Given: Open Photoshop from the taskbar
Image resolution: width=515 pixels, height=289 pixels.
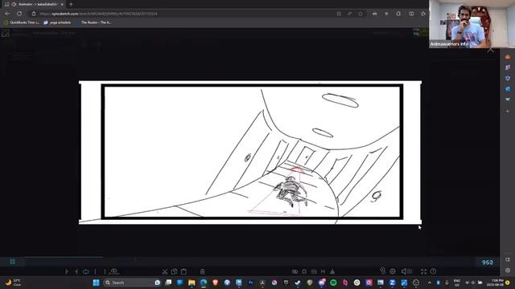Looking at the screenshot, I should [250, 283].
